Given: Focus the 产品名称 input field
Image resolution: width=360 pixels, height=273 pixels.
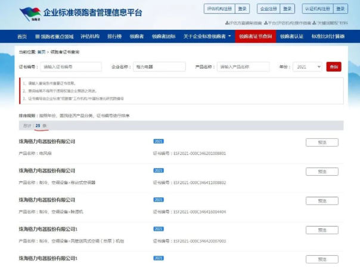Looking at the screenshot, I should point(243,67).
